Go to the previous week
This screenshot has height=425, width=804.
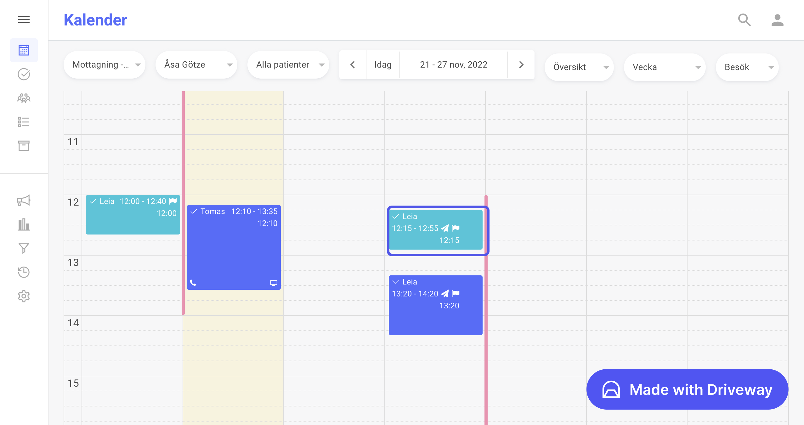coord(353,65)
